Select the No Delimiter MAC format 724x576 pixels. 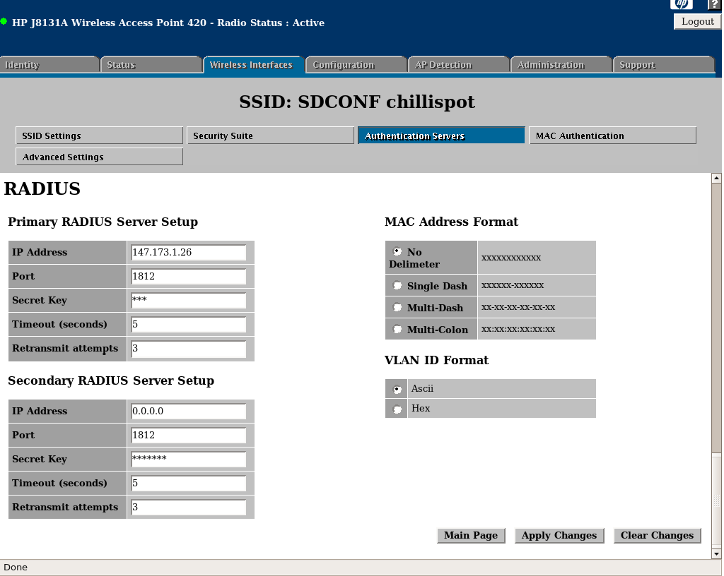[x=397, y=251]
